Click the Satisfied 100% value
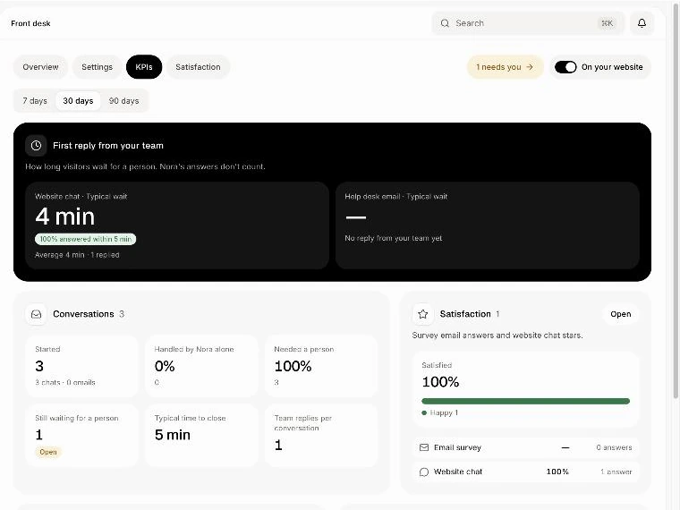The height and width of the screenshot is (510, 680). (x=440, y=382)
